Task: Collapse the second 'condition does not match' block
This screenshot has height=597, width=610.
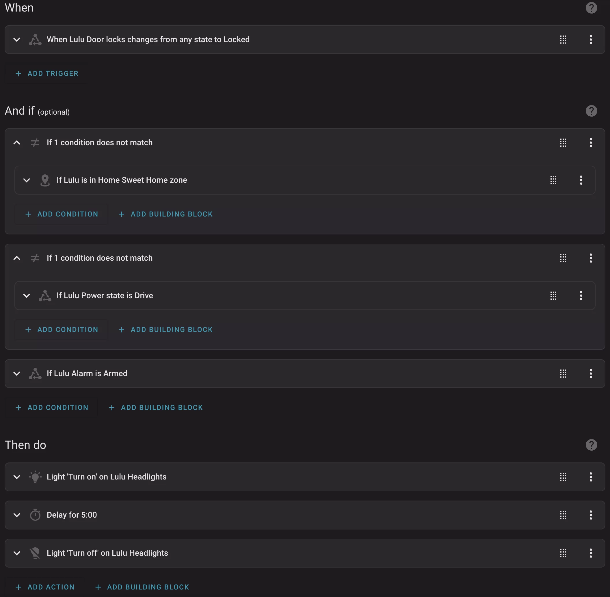Action: (x=17, y=258)
